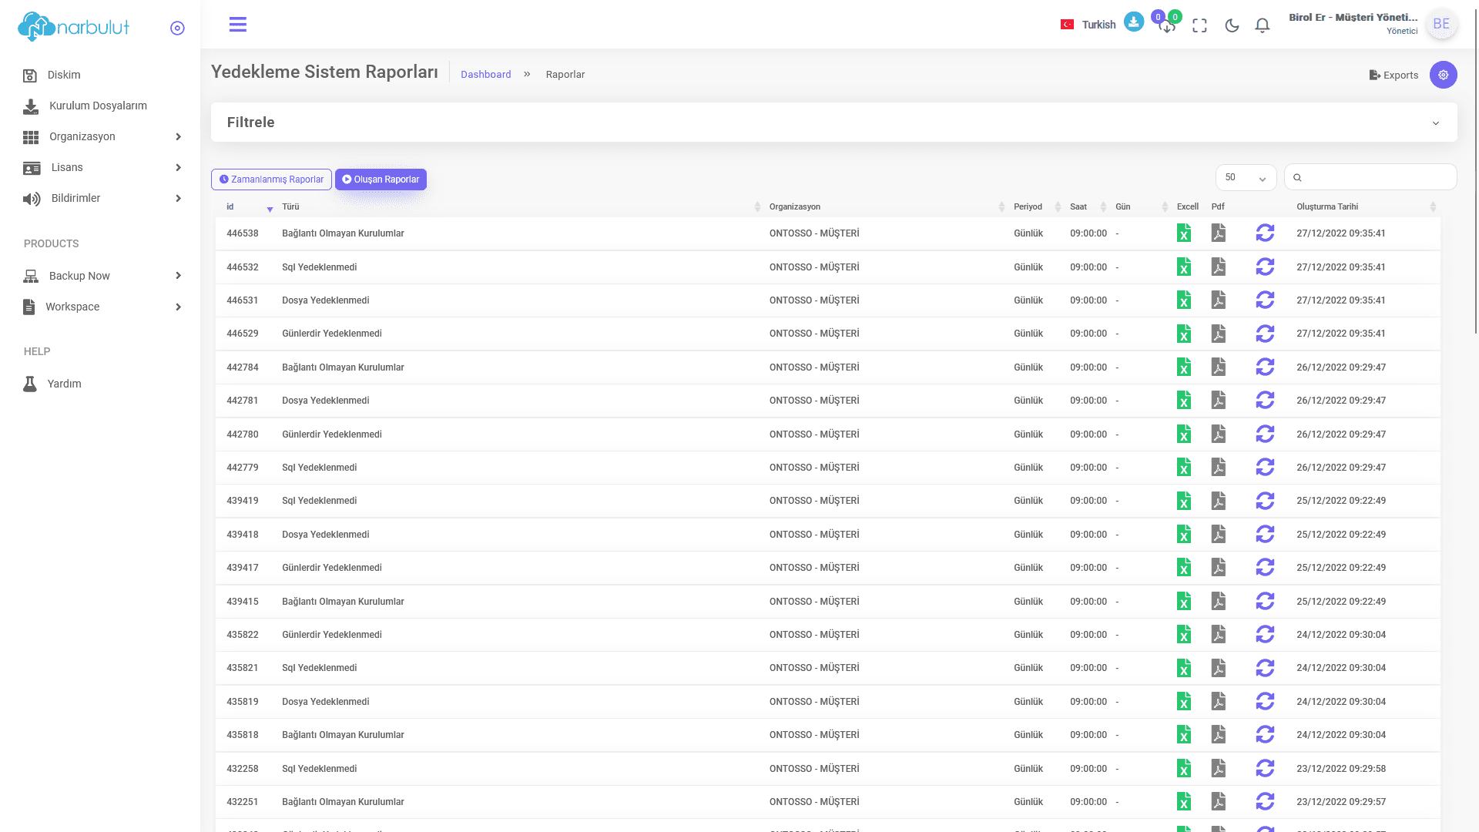Viewport: 1479px width, 832px height.
Task: Click the Exports button
Action: click(1393, 75)
